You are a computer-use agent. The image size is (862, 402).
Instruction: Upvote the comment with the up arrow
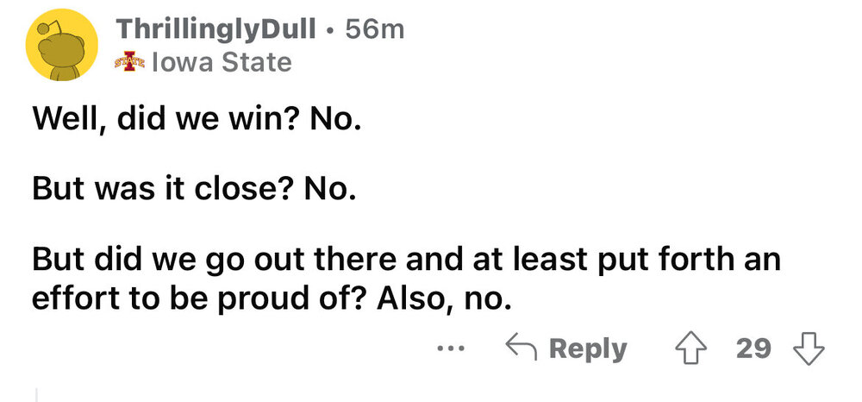(x=693, y=349)
